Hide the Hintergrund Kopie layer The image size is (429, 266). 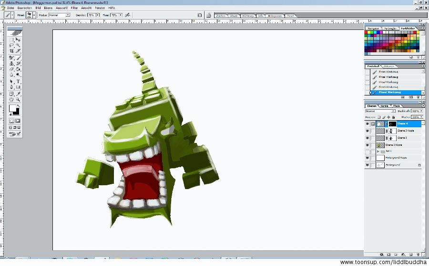[368, 158]
